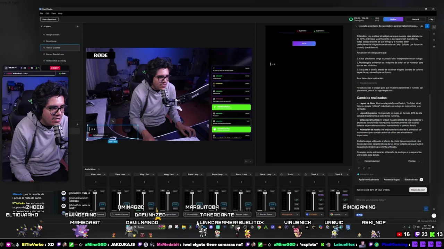Click the Share feedback button
This screenshot has height=249, width=444.
click(x=49, y=19)
